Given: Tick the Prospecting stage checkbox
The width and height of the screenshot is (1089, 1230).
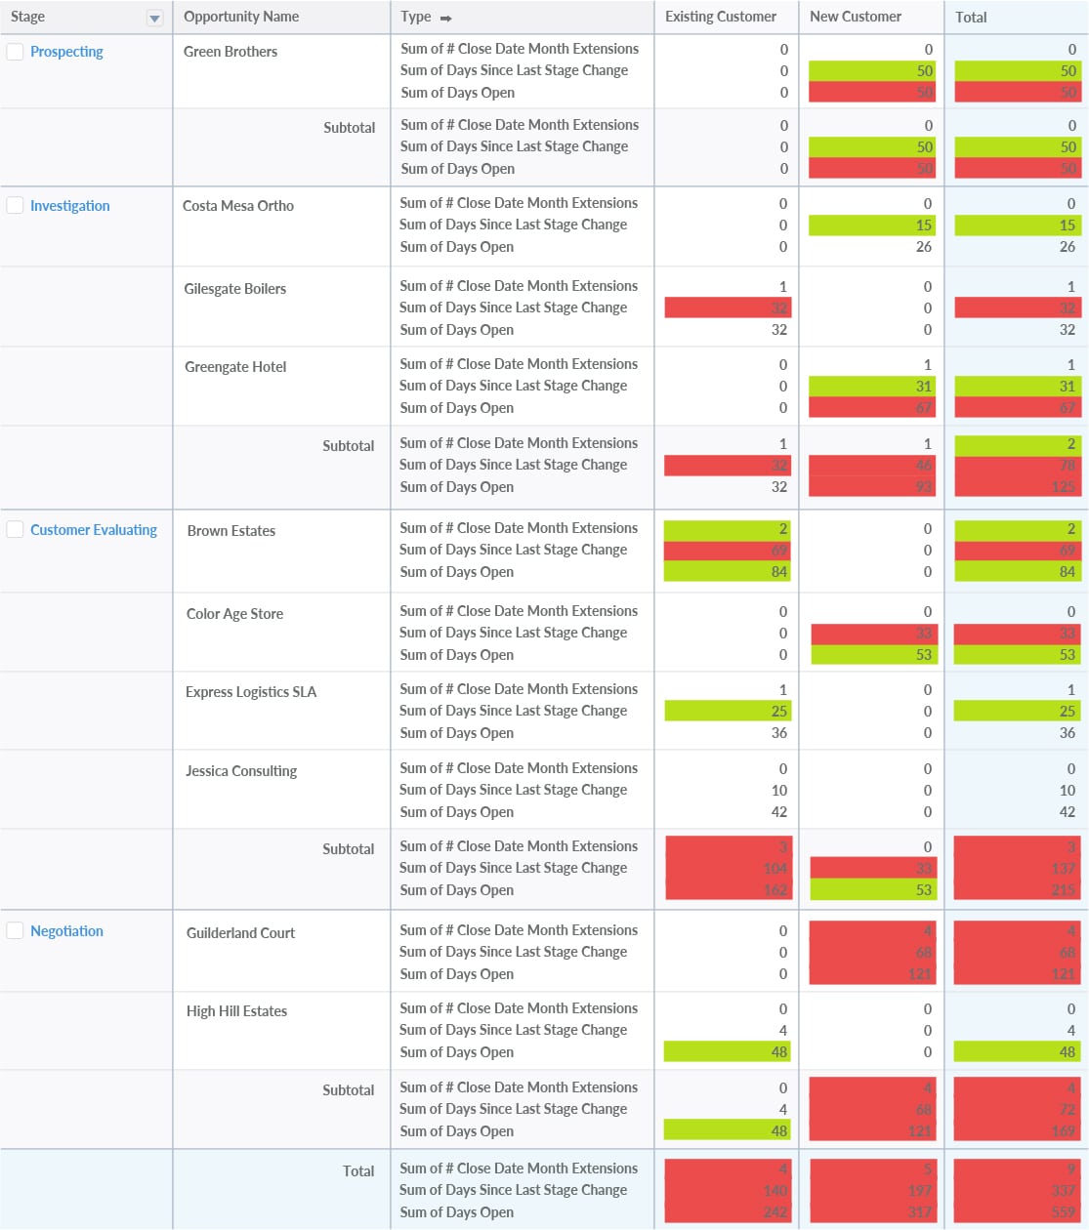Looking at the screenshot, I should click(16, 52).
